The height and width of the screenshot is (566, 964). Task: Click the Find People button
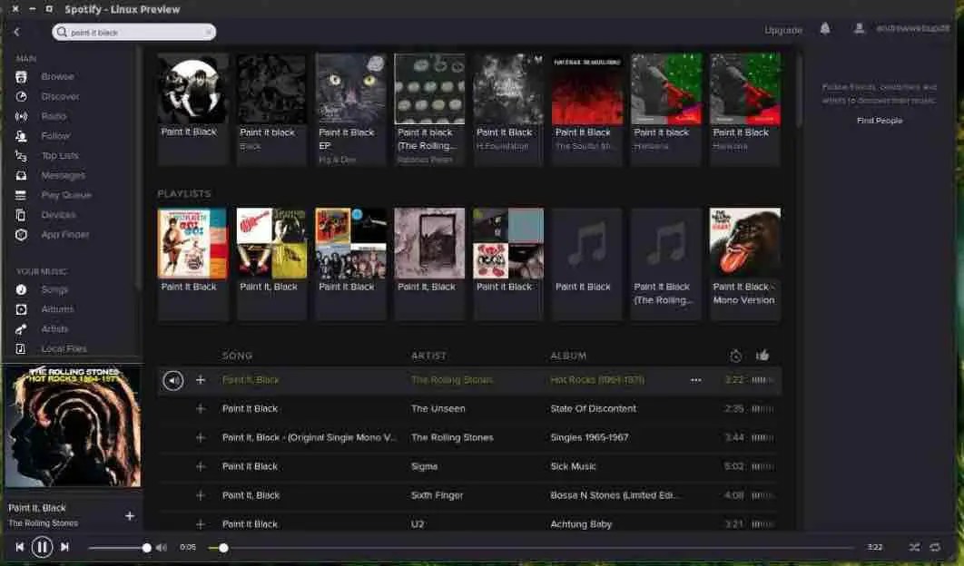pyautogui.click(x=880, y=121)
